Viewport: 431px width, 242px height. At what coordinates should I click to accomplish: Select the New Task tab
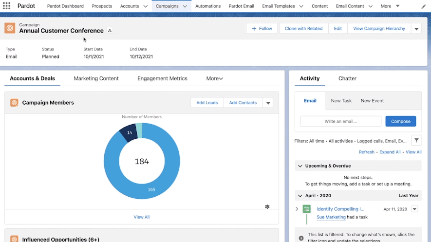pos(341,100)
